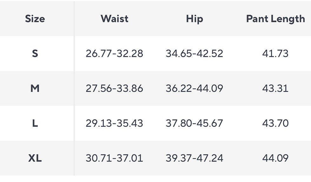The width and height of the screenshot is (311, 182).
Task: Click hip value 39.37-47.24
Action: pyautogui.click(x=194, y=158)
